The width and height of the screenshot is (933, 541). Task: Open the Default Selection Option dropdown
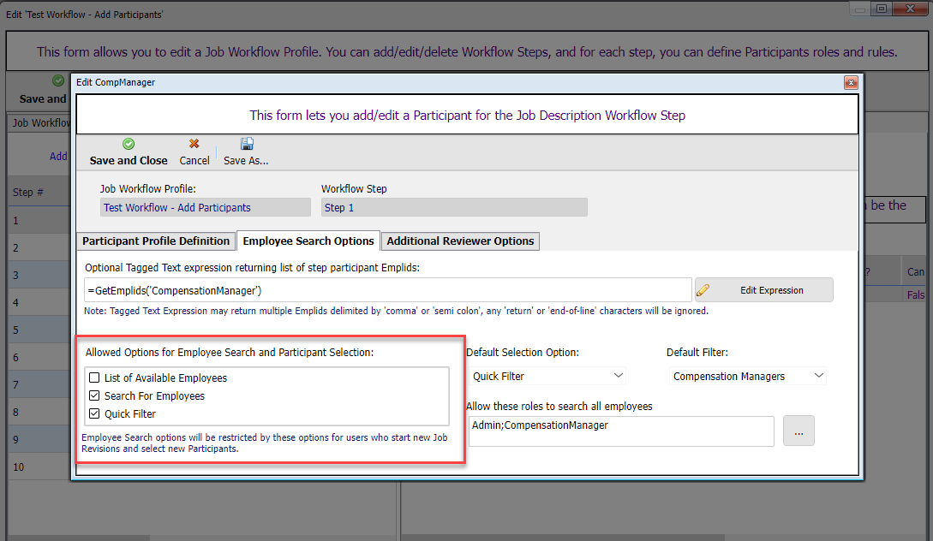point(547,376)
